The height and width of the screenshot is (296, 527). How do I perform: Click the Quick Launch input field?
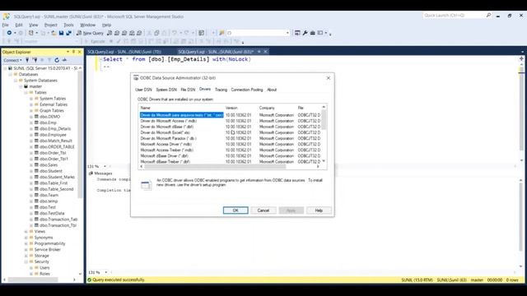[454, 16]
